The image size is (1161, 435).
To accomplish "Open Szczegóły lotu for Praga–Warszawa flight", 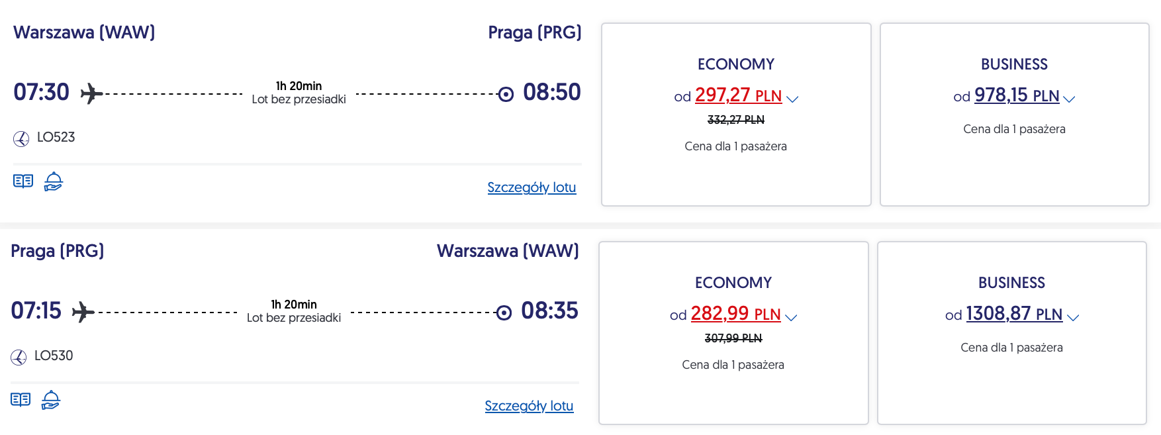I will coord(529,406).
